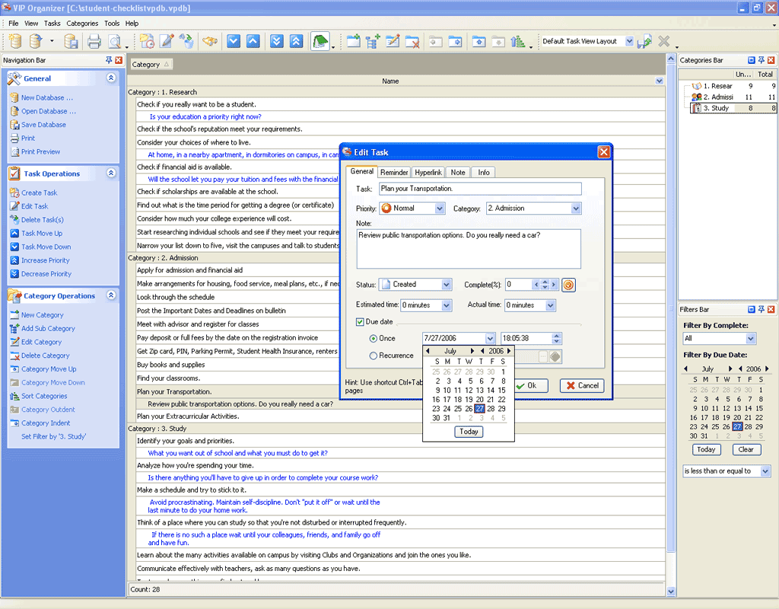
Task: Pin the Navigation Bar using its pushpin icon
Action: point(109,60)
